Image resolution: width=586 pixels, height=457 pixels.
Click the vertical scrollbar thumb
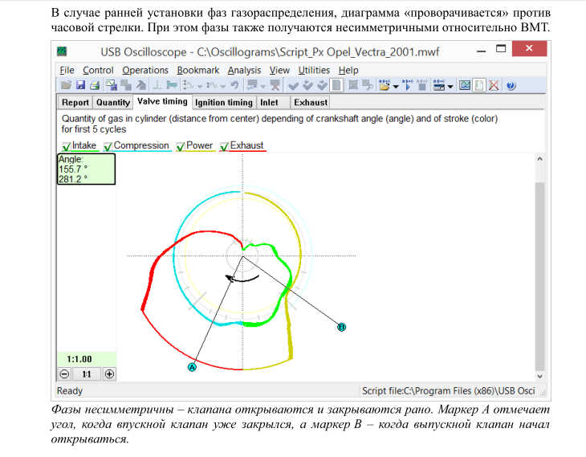[539, 276]
